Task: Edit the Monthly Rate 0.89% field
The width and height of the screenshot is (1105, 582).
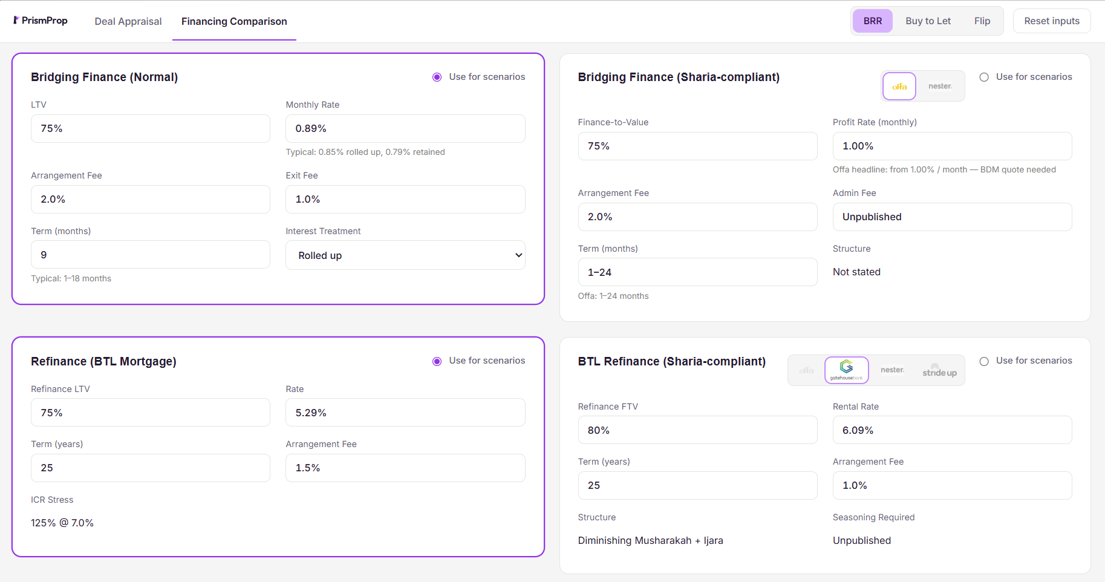Action: click(x=405, y=128)
